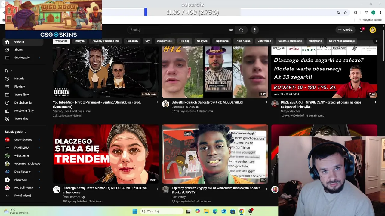Select the Na żywo filter chip
Image resolution: width=385 pixels, height=216 pixels.
(202, 41)
